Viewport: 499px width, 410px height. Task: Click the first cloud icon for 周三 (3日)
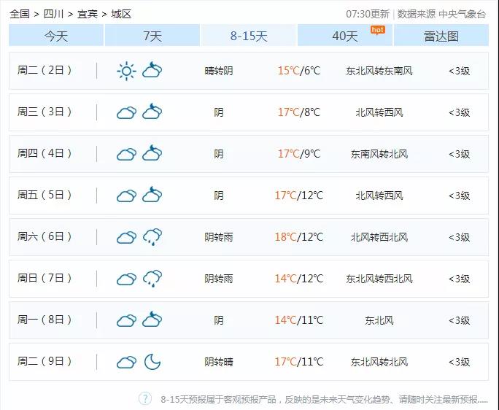click(126, 112)
